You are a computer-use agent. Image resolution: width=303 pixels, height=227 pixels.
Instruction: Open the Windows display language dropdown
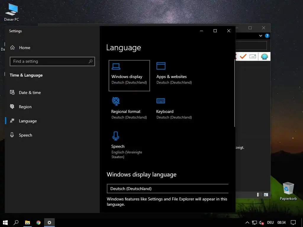(x=167, y=189)
